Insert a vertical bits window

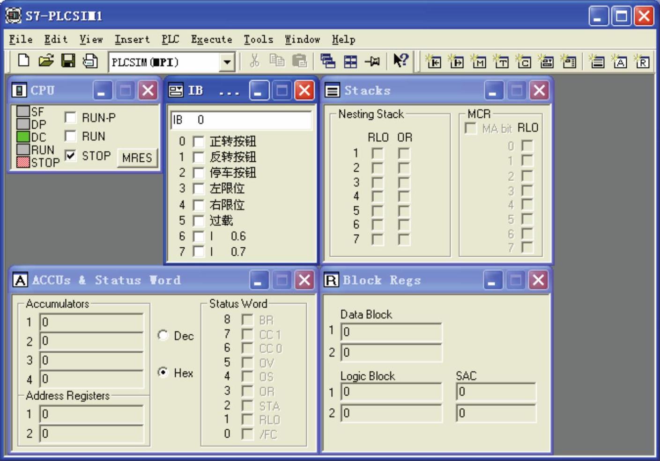pyautogui.click(x=569, y=61)
